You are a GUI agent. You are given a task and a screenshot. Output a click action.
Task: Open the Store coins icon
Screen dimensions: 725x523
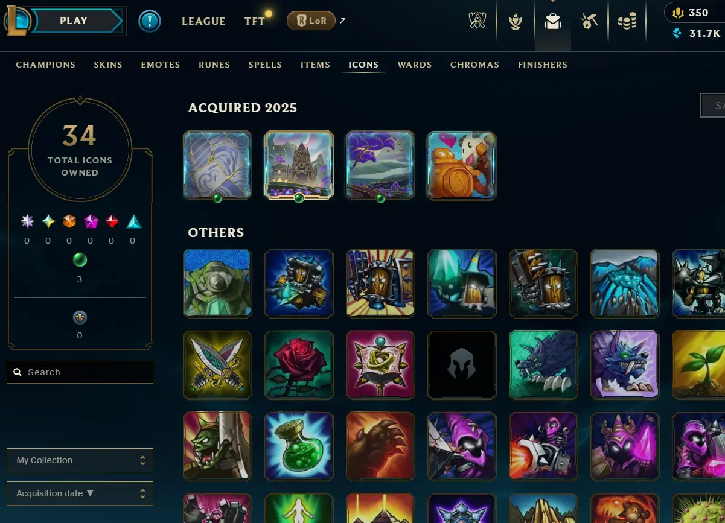pyautogui.click(x=627, y=22)
